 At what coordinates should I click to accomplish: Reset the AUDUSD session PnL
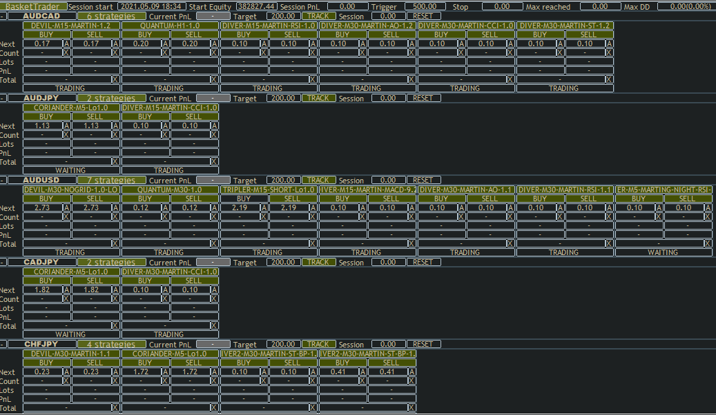tap(423, 180)
